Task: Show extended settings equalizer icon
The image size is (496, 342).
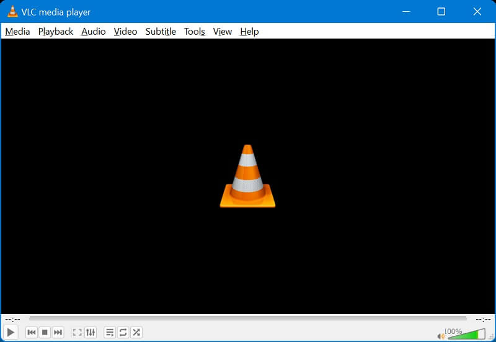Action: [x=91, y=332]
